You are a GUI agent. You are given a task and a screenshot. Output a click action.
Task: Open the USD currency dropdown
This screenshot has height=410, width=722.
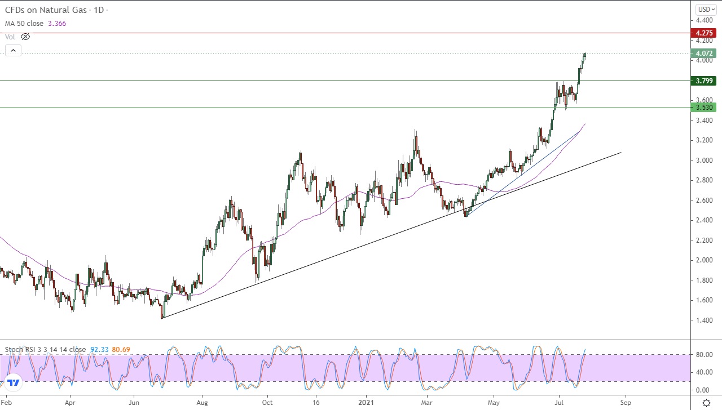click(705, 10)
